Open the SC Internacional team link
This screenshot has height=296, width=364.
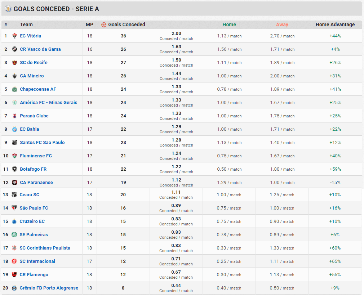[37, 261]
